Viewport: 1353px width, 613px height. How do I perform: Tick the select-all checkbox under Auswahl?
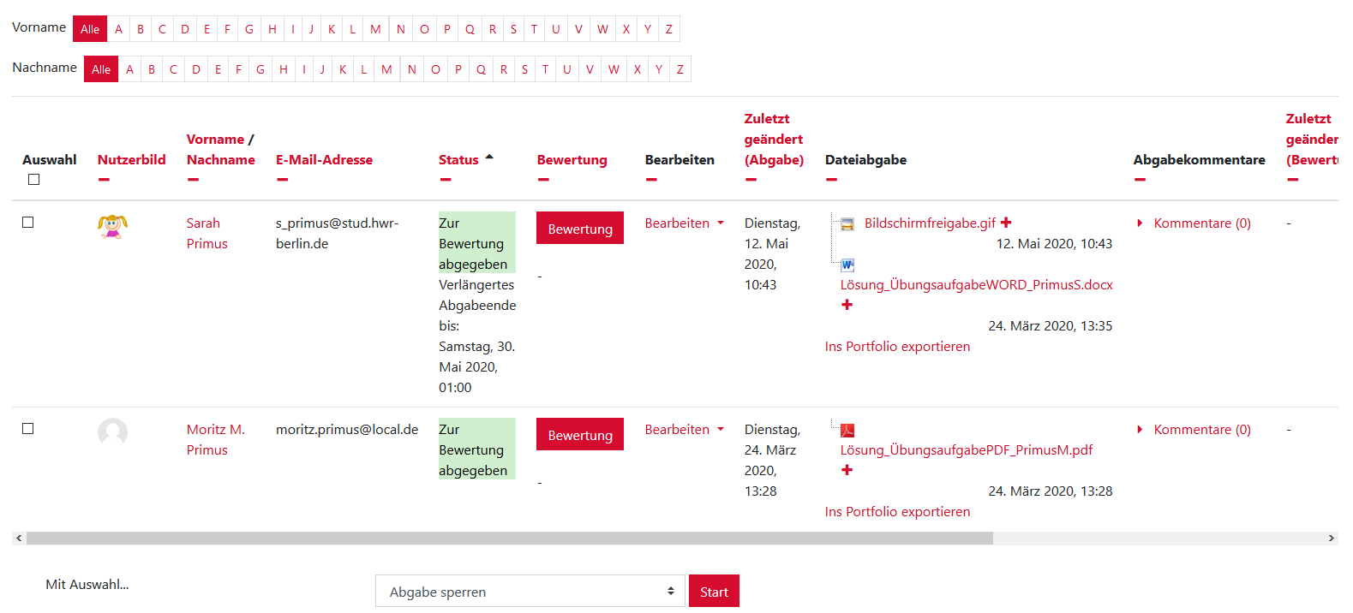[x=34, y=180]
